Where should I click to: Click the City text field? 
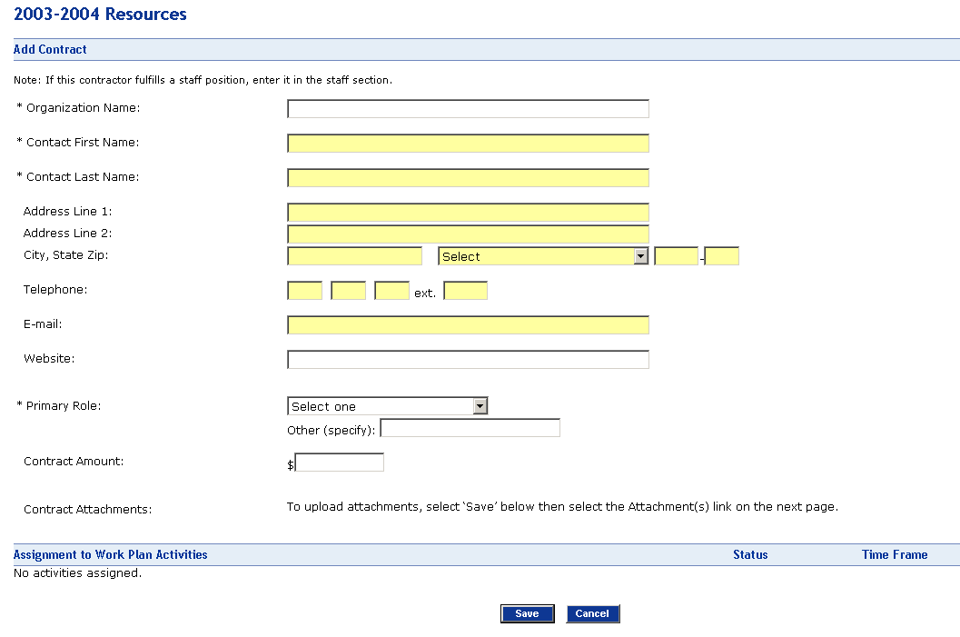click(x=354, y=256)
